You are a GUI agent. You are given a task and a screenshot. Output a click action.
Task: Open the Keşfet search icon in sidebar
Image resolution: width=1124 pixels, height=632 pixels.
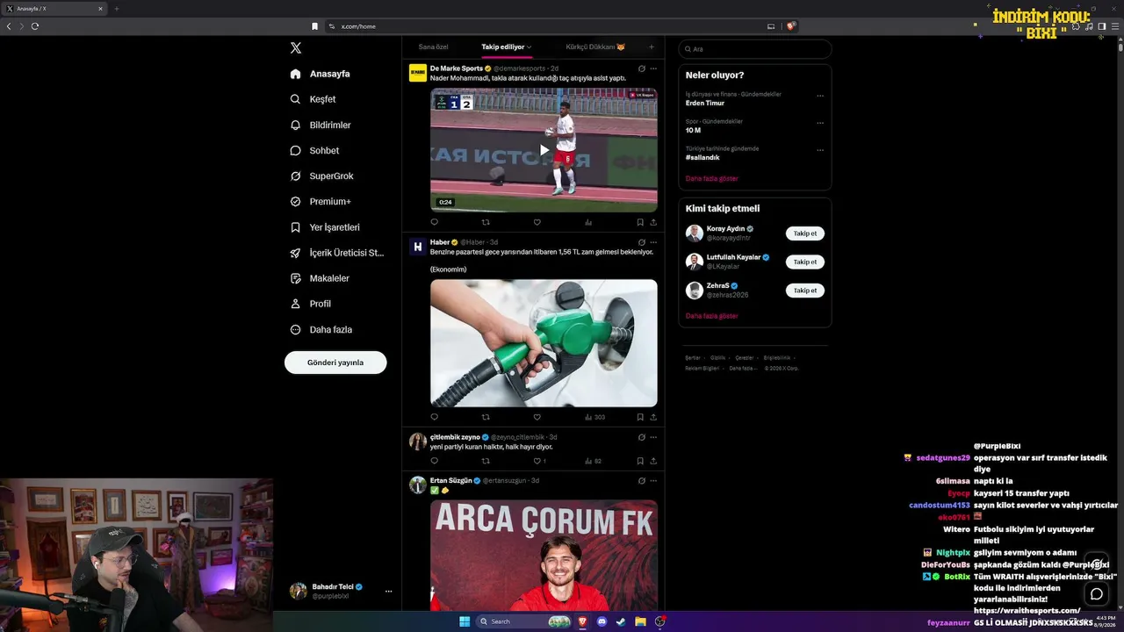coord(296,99)
